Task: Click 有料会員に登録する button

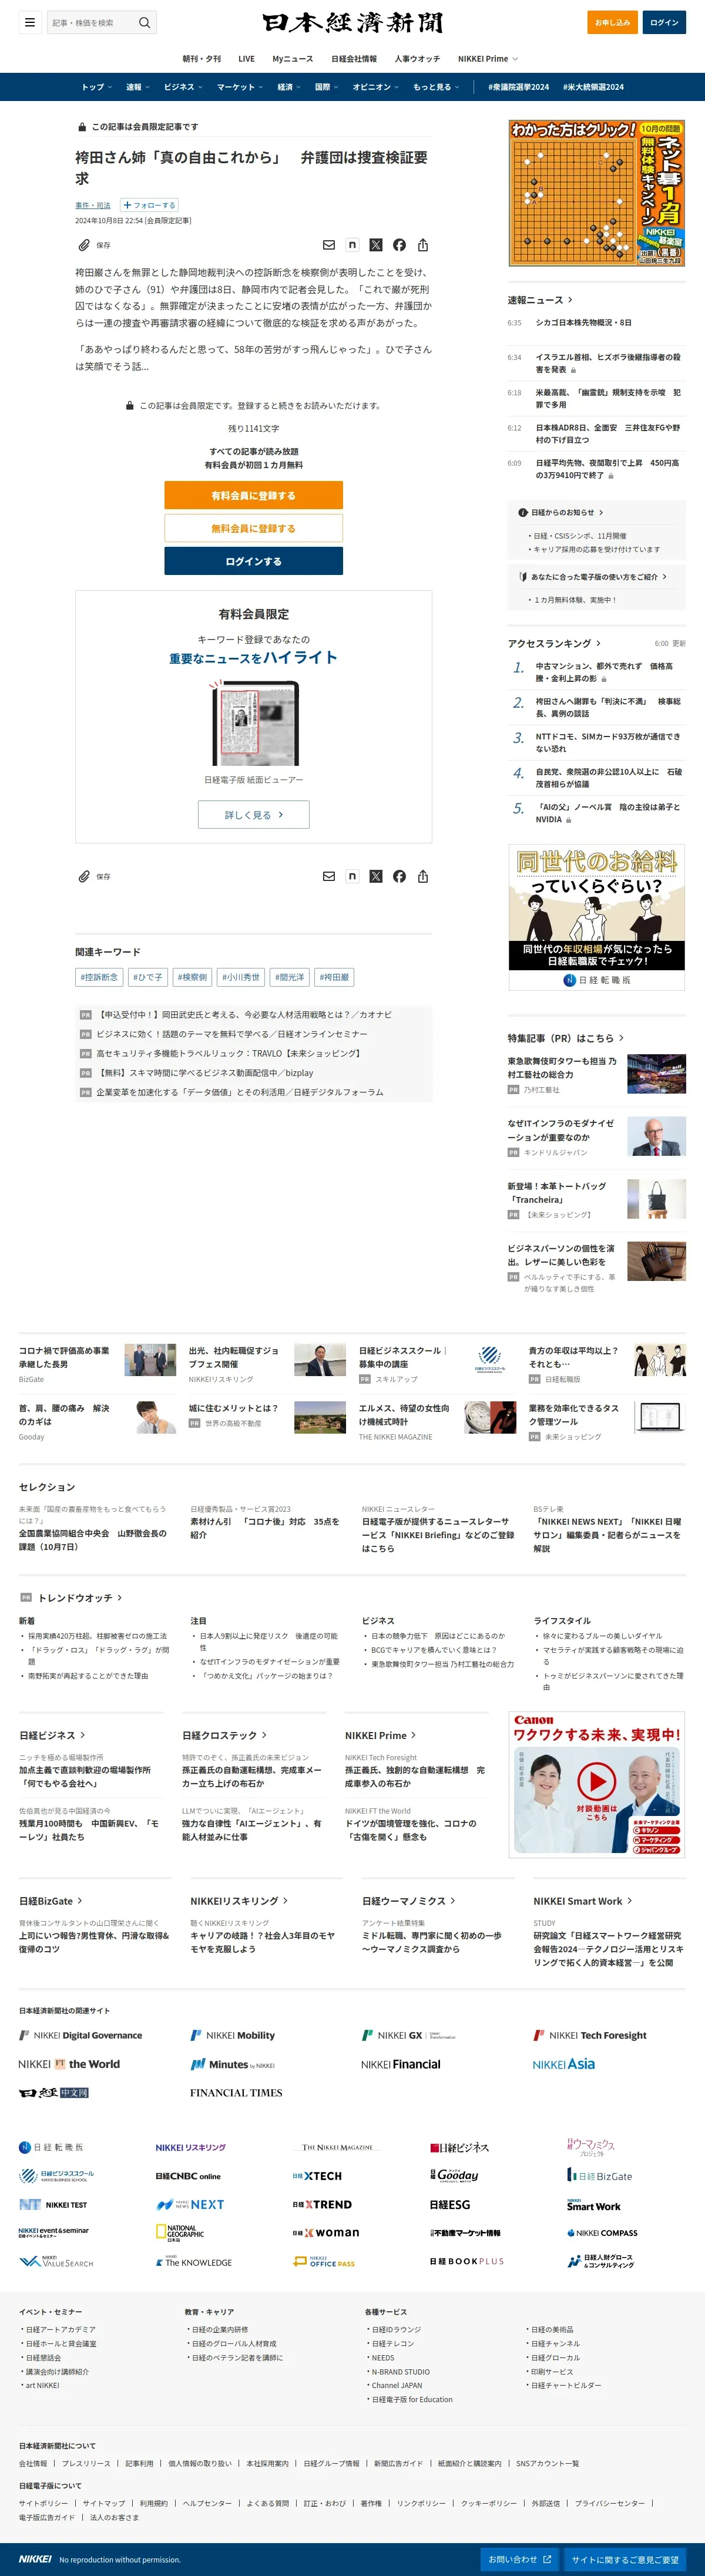Action: coord(253,495)
